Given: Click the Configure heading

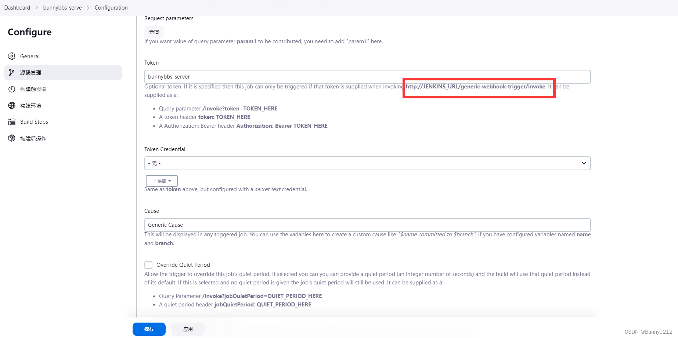Looking at the screenshot, I should coord(30,32).
